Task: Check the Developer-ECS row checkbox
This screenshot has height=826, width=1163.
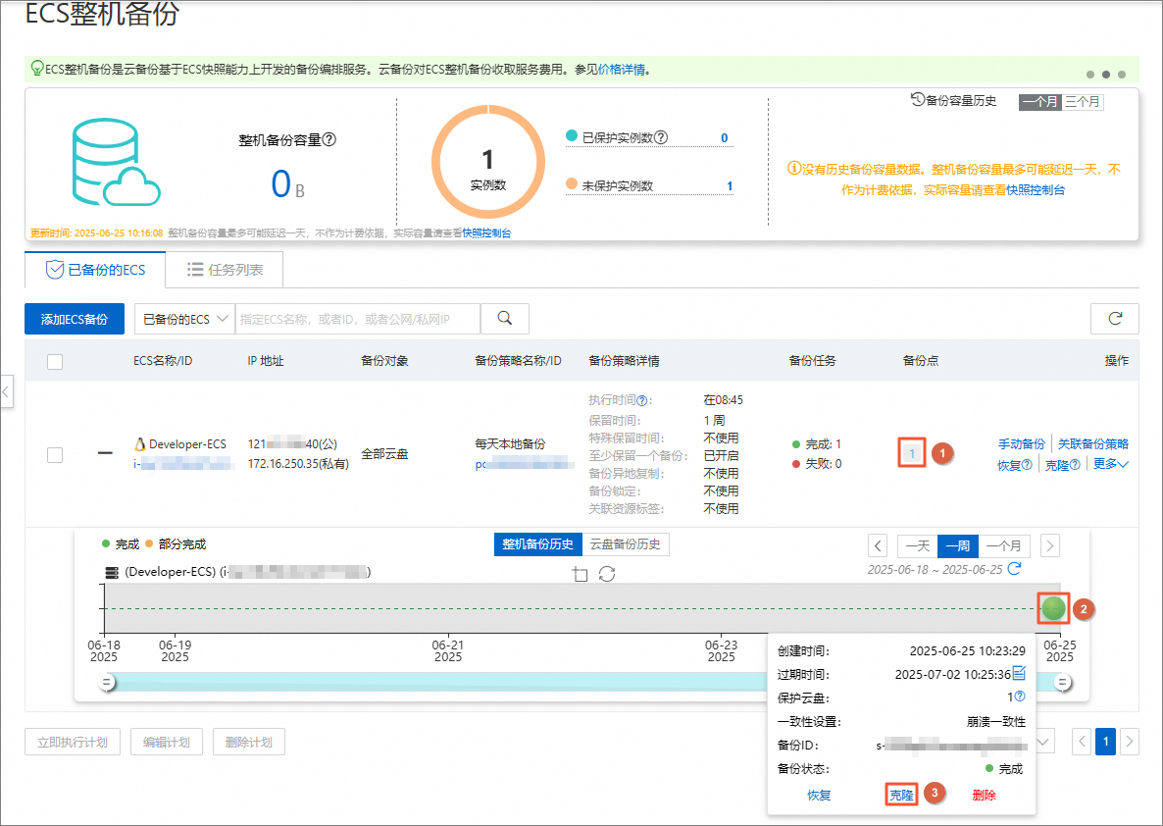Action: tap(55, 454)
